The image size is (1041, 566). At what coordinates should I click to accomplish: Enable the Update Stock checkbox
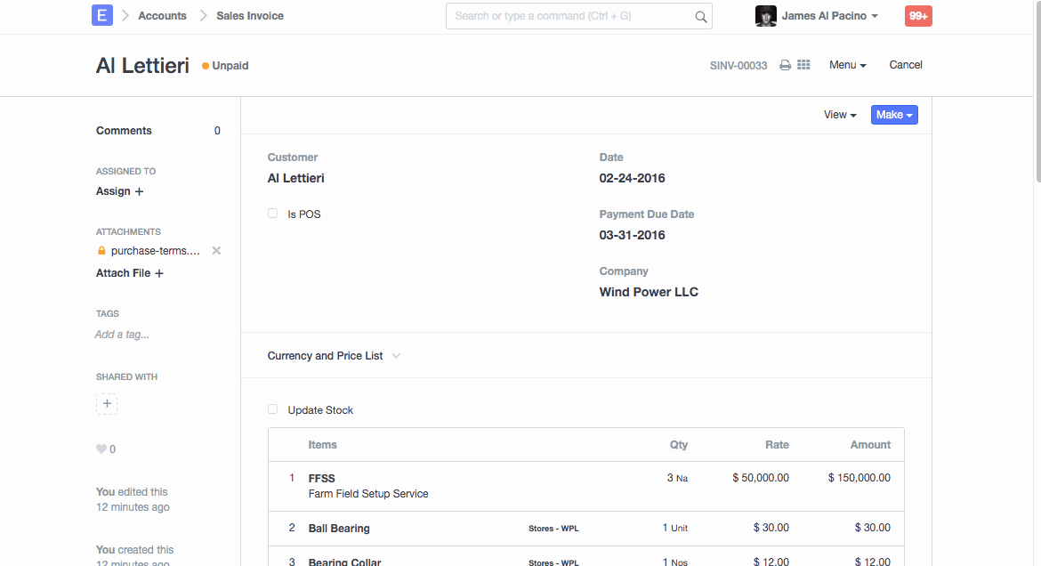click(273, 409)
